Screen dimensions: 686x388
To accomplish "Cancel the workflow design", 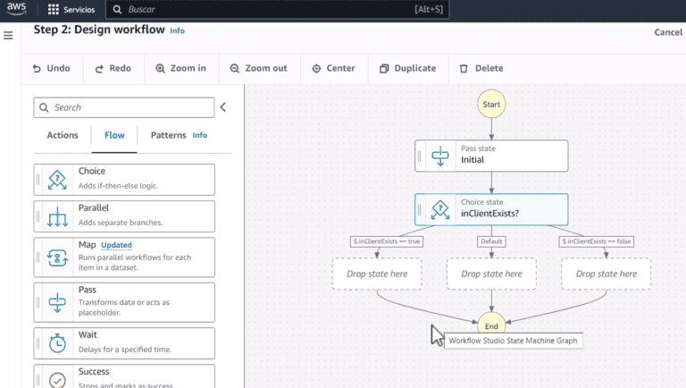I will 668,32.
